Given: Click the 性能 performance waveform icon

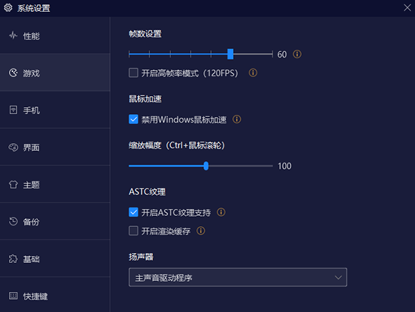Looking at the screenshot, I should tap(13, 35).
